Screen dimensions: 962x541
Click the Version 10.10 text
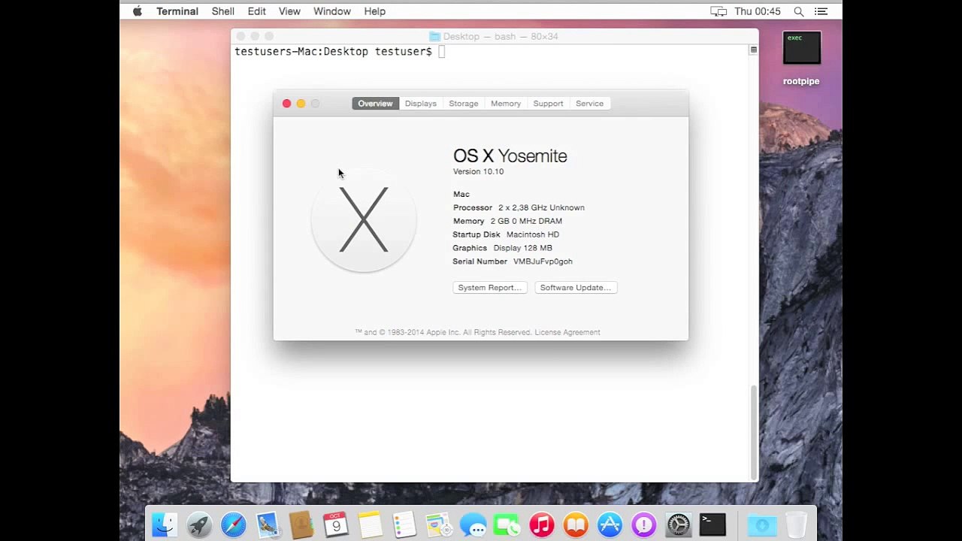tap(478, 171)
